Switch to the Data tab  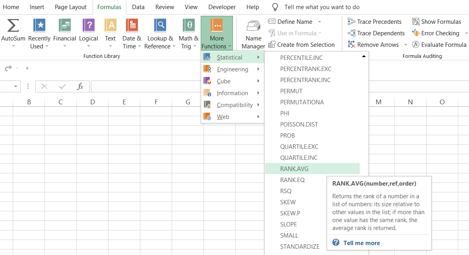click(138, 7)
